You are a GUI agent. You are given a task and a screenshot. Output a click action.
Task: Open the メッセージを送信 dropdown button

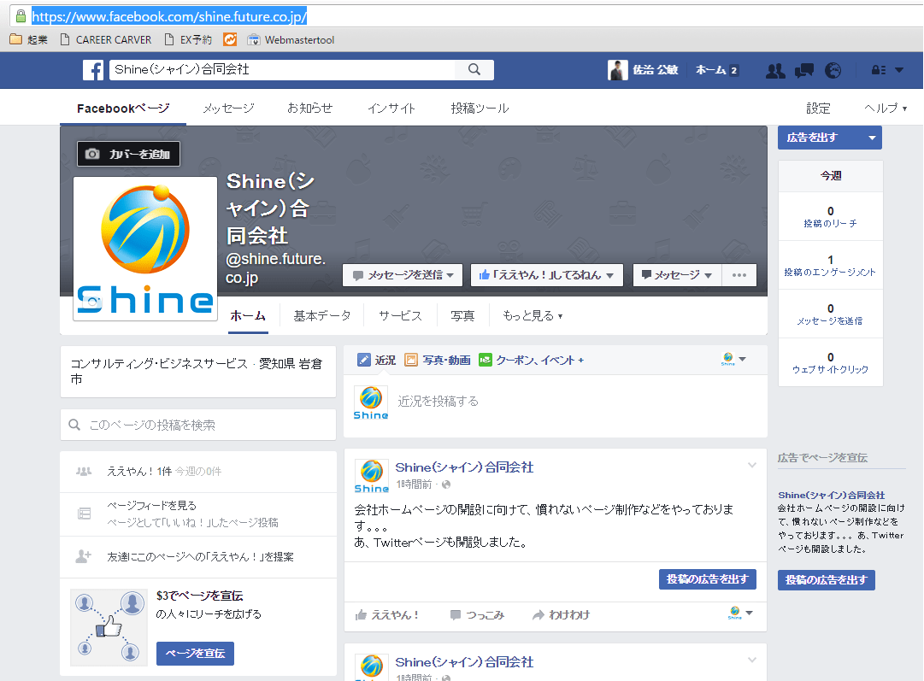tap(403, 275)
